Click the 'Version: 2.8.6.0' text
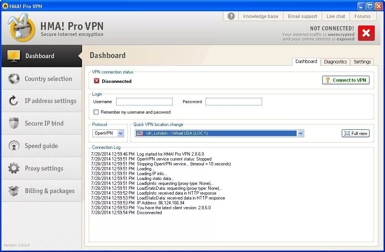This screenshot has height=252, width=385. point(17,245)
